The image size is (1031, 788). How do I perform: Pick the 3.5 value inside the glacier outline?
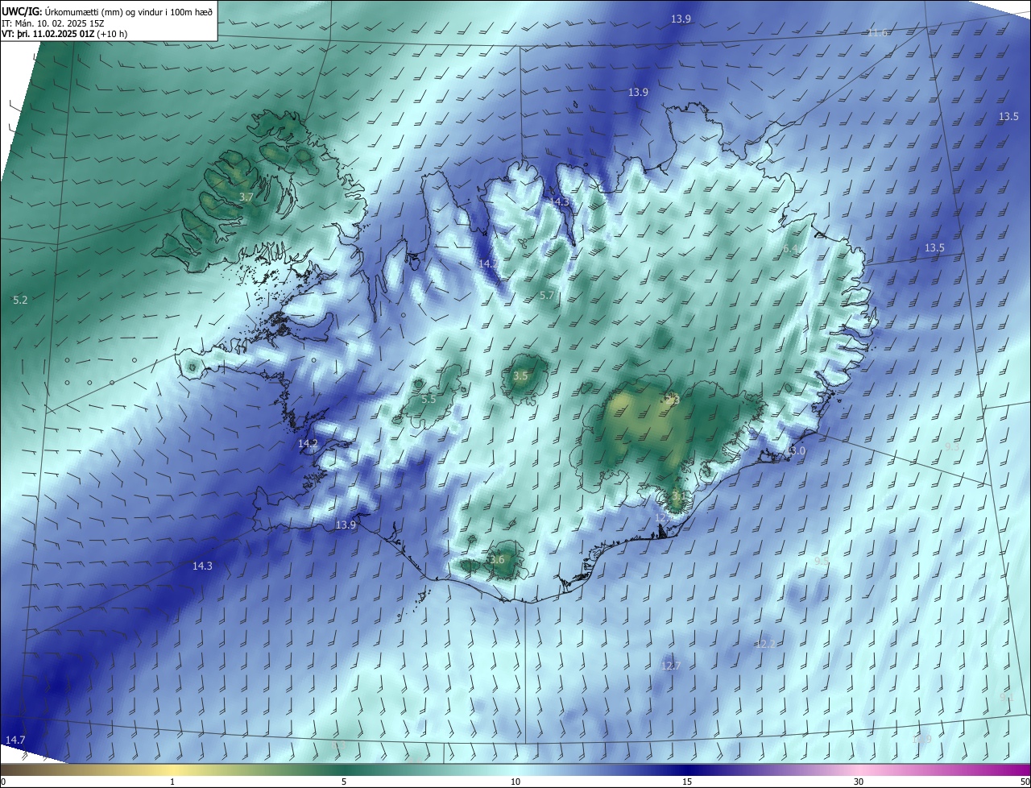click(520, 375)
